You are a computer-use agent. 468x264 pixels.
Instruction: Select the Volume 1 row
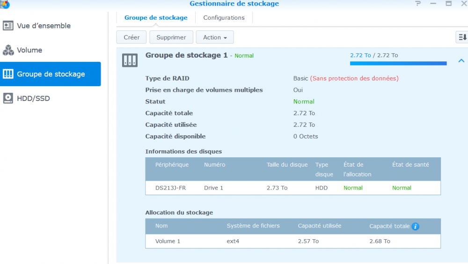click(x=293, y=241)
